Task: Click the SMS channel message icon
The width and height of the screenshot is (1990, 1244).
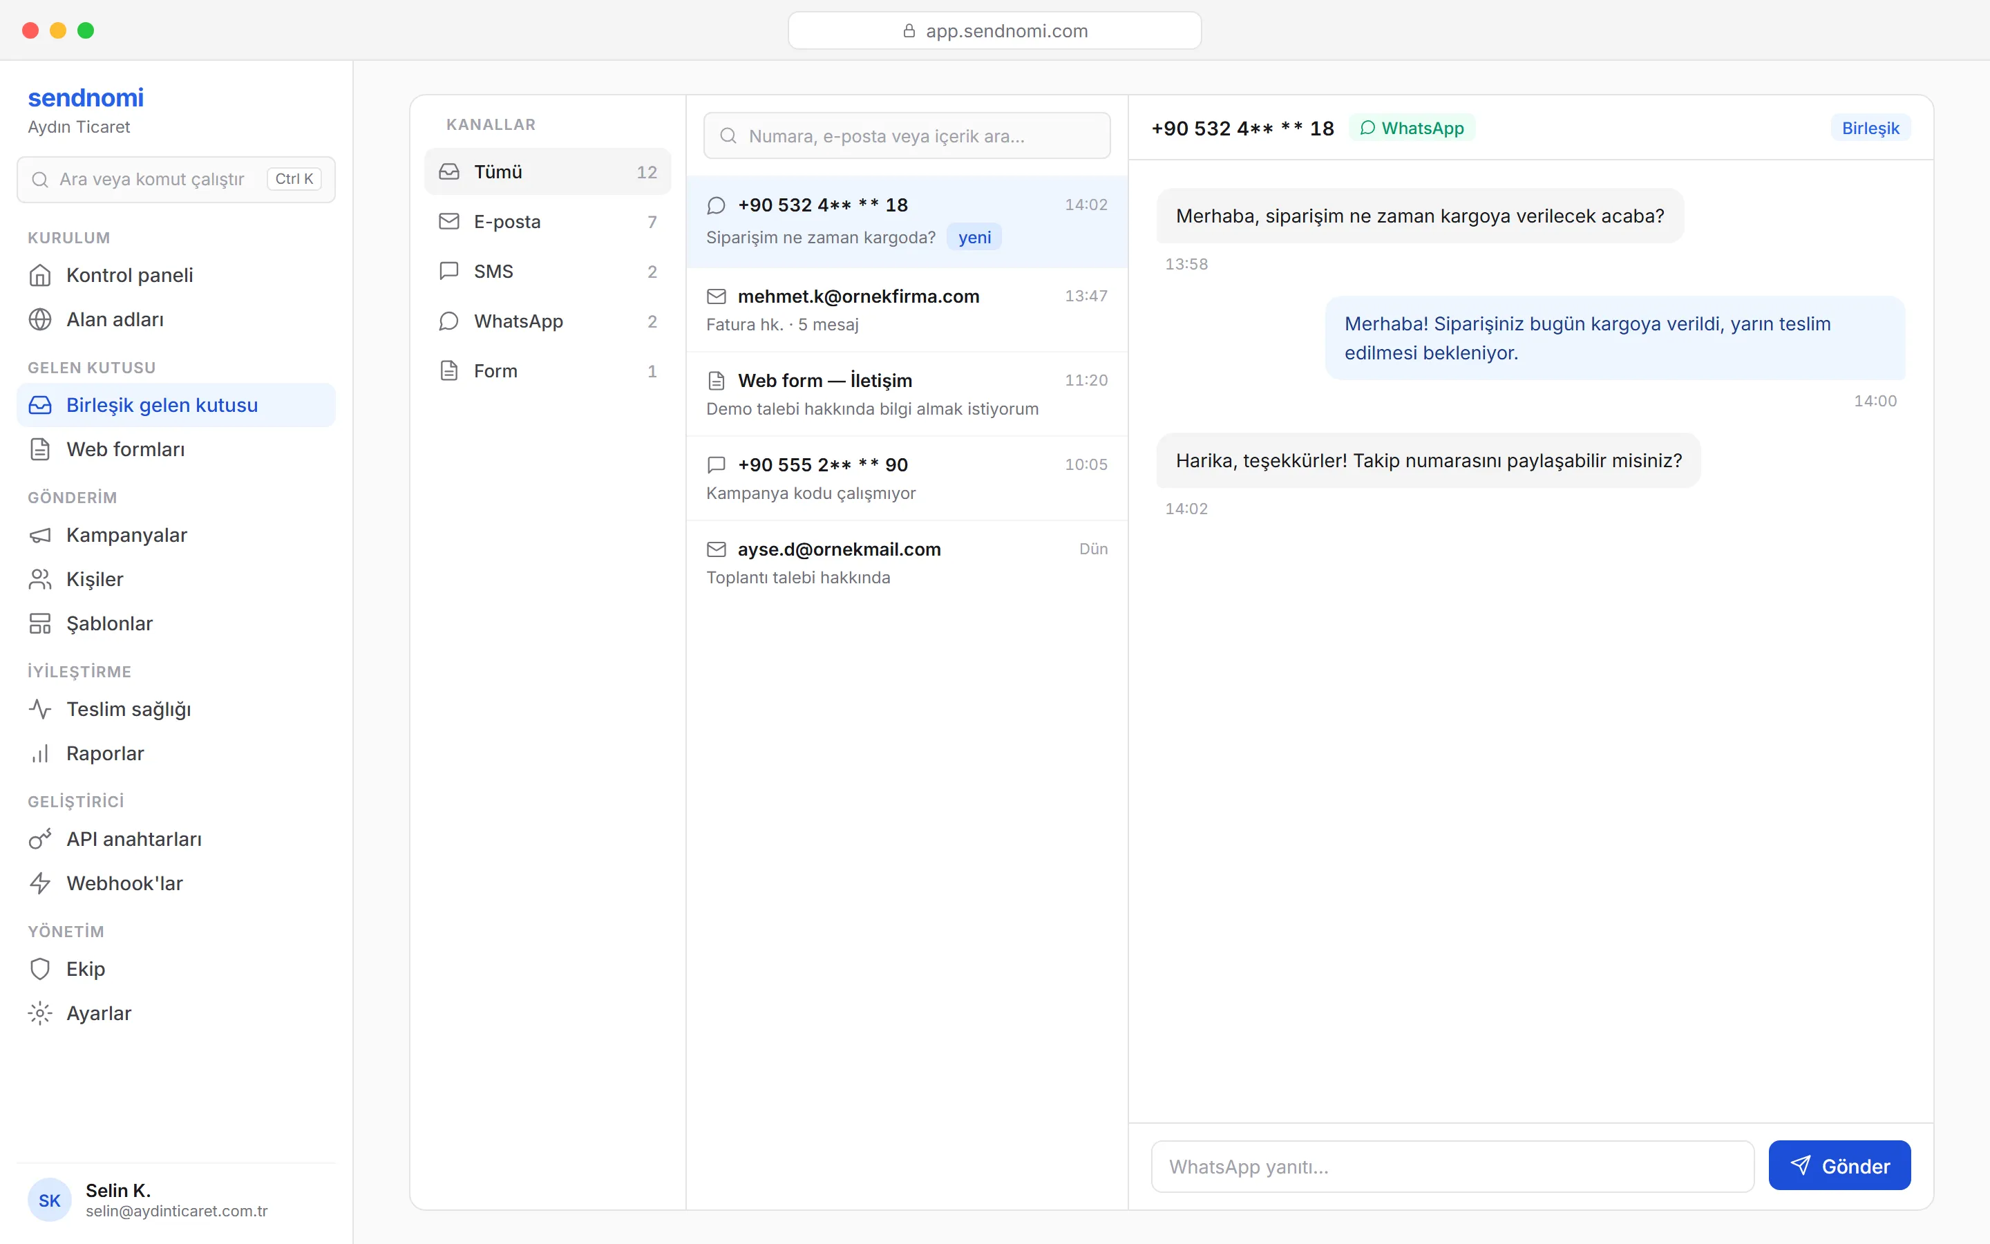Action: (x=449, y=272)
